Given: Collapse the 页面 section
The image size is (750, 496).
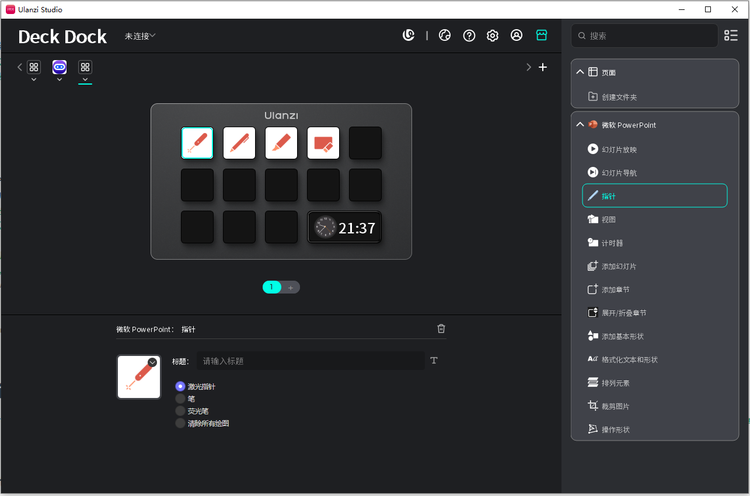Looking at the screenshot, I should 580,72.
